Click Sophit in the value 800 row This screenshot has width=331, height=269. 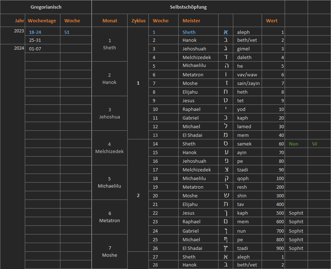point(296,239)
